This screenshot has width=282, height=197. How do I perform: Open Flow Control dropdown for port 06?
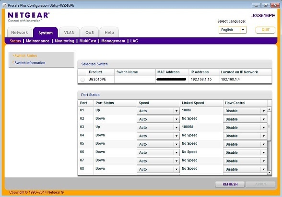245,152
